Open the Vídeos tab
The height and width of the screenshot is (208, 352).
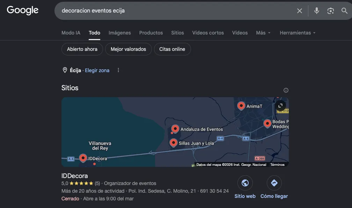240,33
